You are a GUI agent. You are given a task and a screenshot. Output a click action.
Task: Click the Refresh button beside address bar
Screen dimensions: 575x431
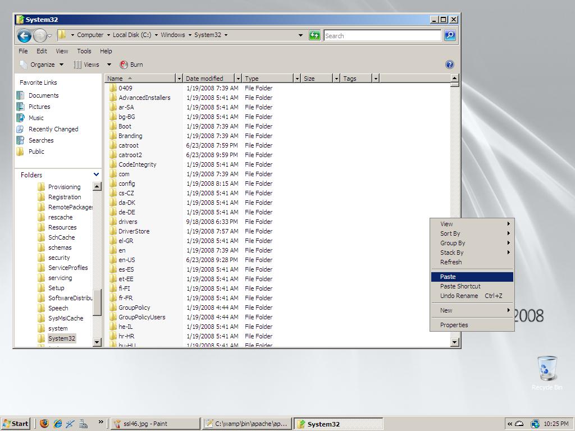coord(314,35)
